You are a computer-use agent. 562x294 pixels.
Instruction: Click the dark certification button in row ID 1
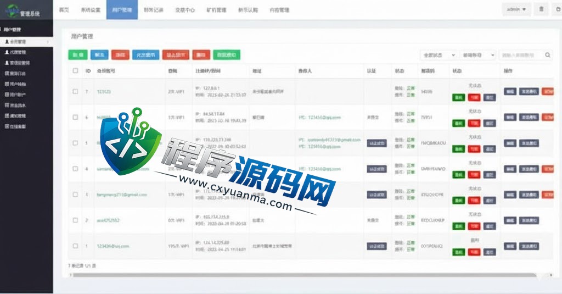376,246
